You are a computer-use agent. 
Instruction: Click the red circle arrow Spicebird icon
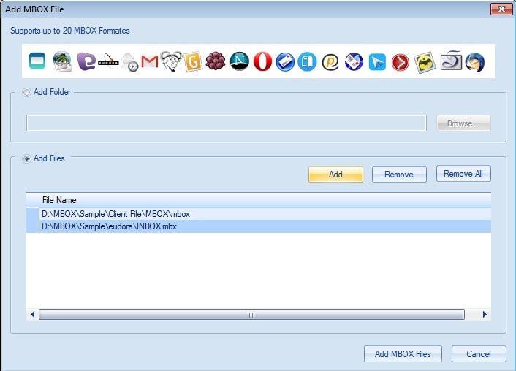401,62
